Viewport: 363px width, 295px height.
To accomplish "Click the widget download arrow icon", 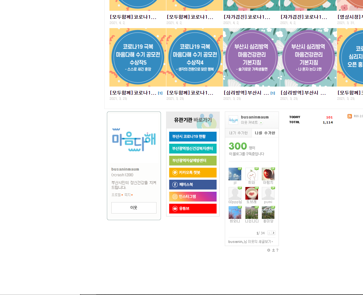I will click(274, 250).
